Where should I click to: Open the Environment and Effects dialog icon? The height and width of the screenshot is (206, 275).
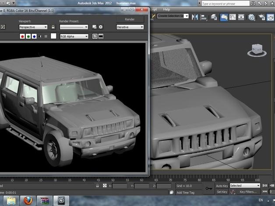(x=101, y=27)
